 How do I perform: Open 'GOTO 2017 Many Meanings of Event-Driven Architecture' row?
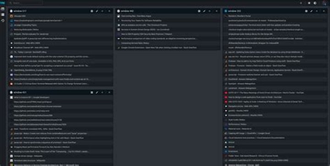275,93
